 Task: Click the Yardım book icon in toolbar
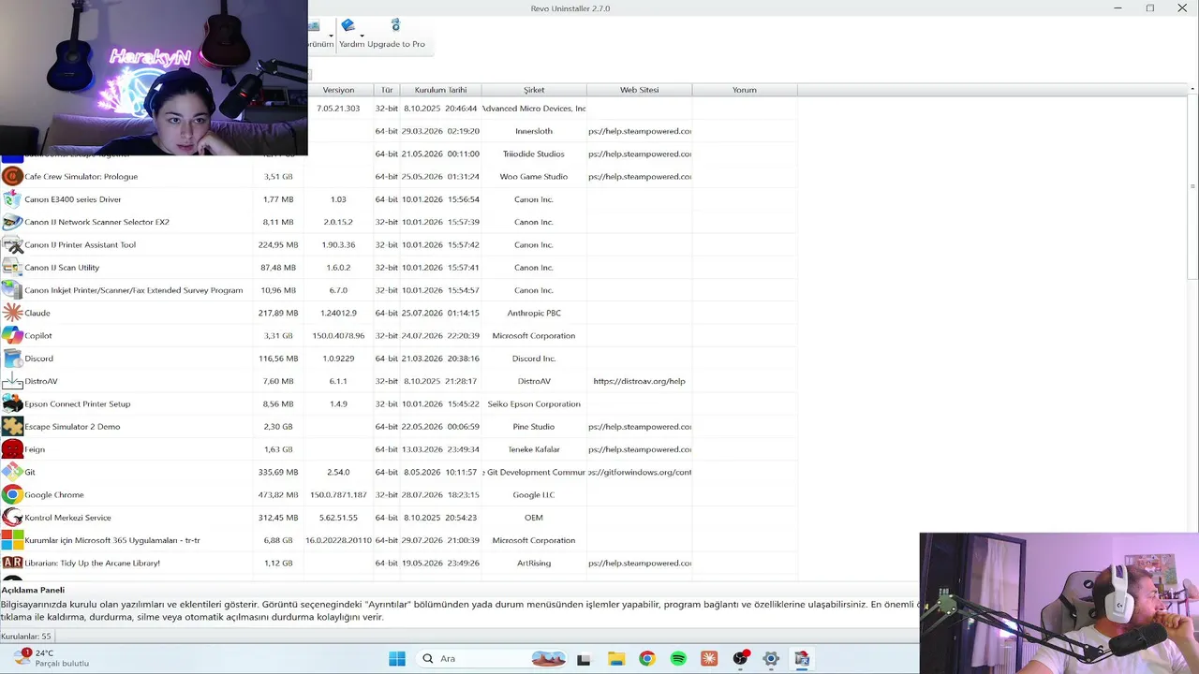point(348,25)
